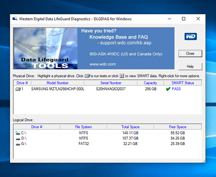This screenshot has height=177, width=216.
Task: Click the SMART Status column header
Action: [183, 83]
